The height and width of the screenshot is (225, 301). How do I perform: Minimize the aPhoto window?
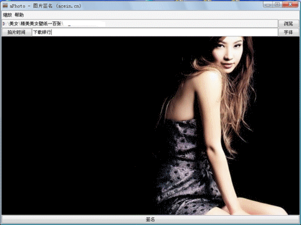pyautogui.click(x=268, y=5)
